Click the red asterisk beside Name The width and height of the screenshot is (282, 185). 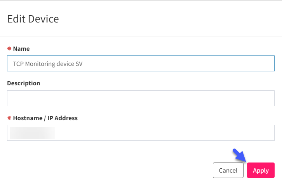(9, 49)
